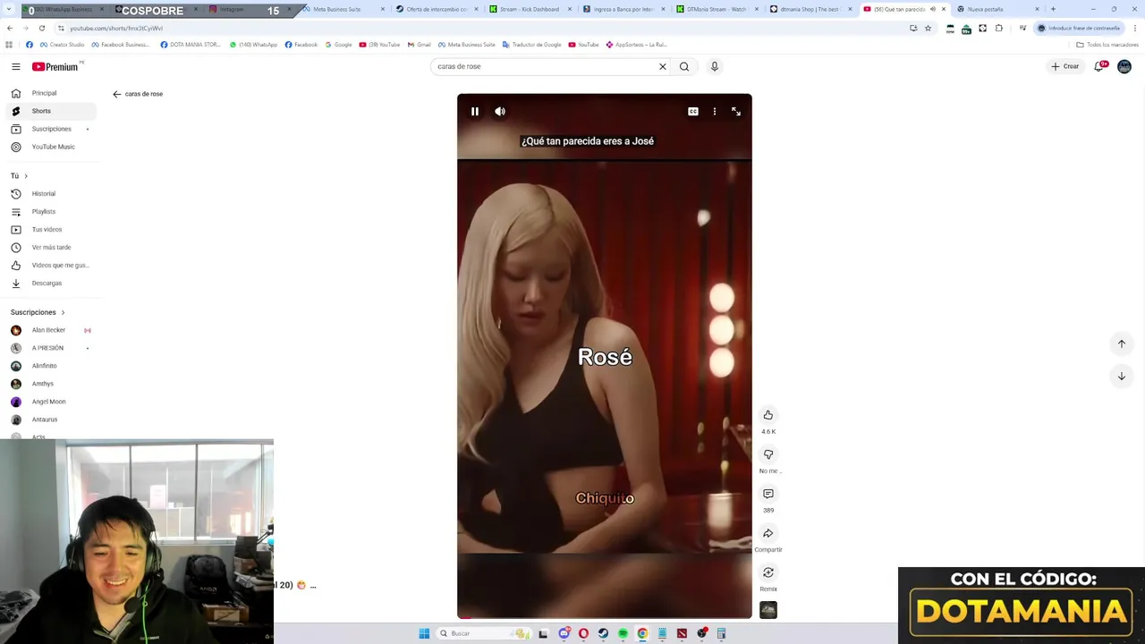1145x644 pixels.
Task: Open the comments showing 389
Action: click(768, 494)
